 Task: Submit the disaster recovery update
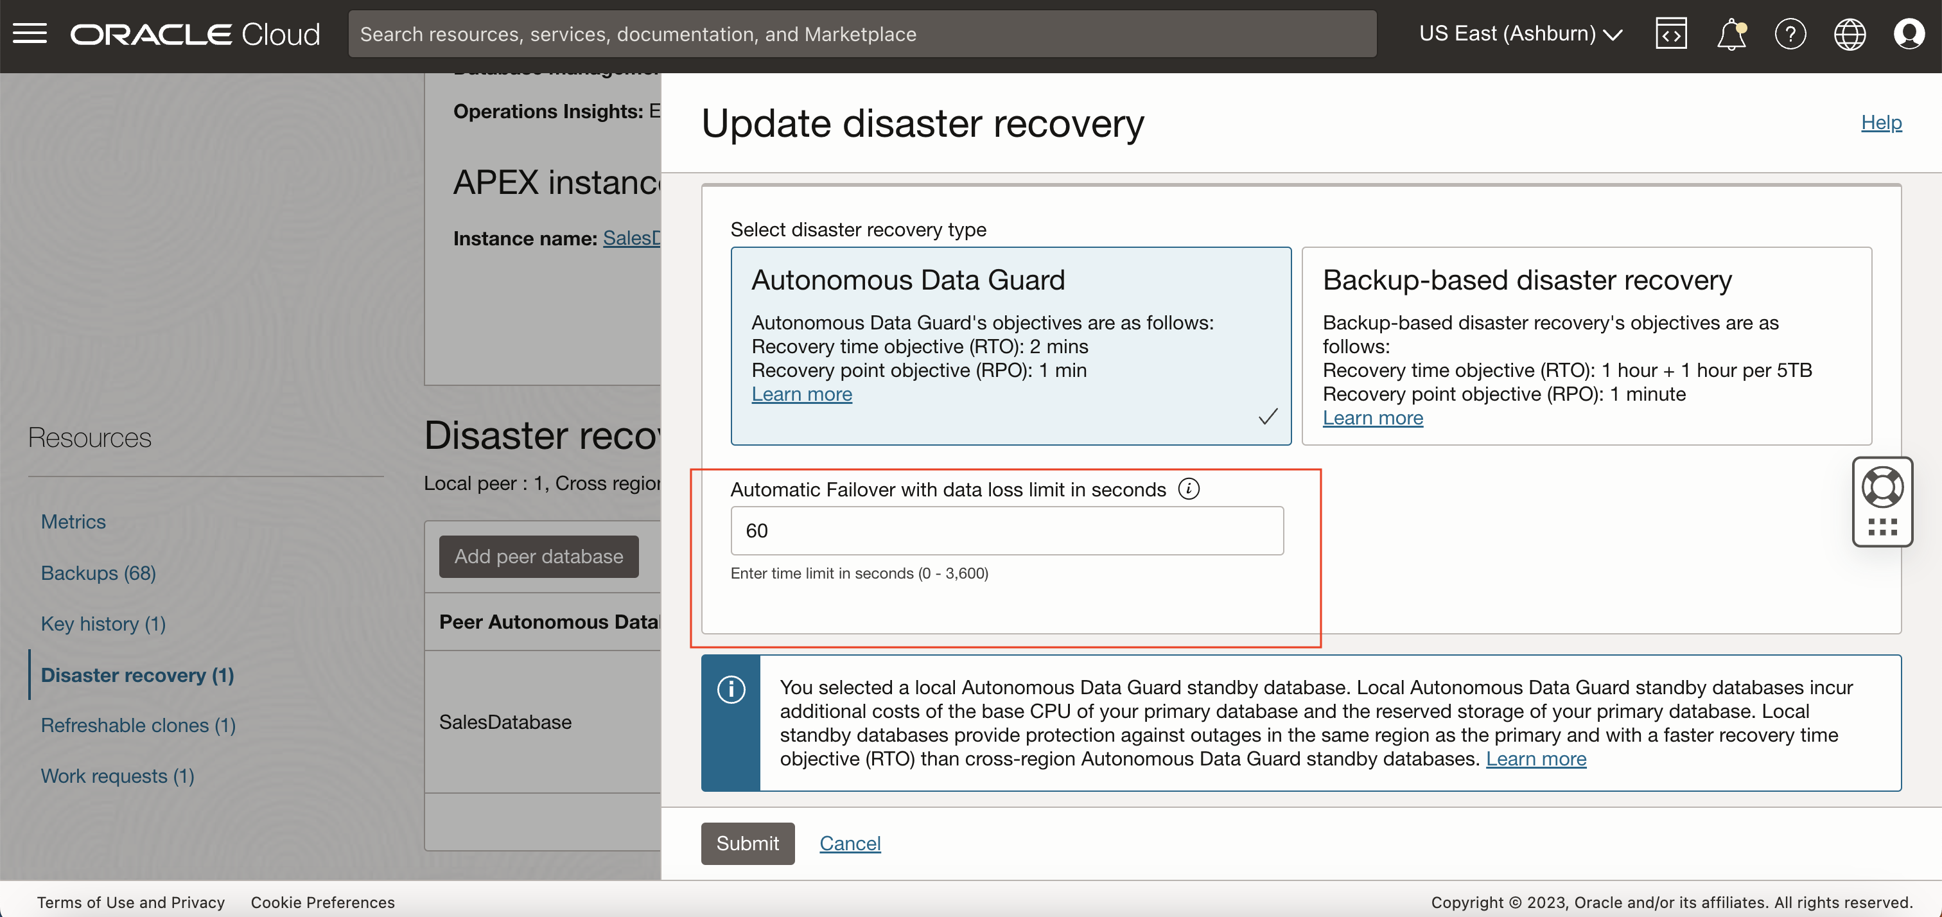point(747,843)
